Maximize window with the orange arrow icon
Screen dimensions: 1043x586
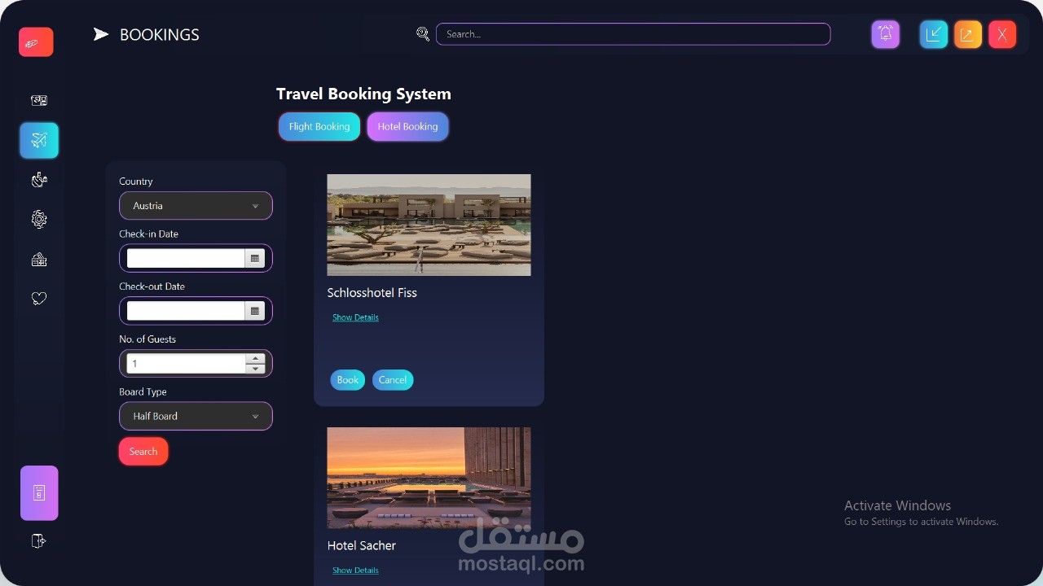coord(968,34)
